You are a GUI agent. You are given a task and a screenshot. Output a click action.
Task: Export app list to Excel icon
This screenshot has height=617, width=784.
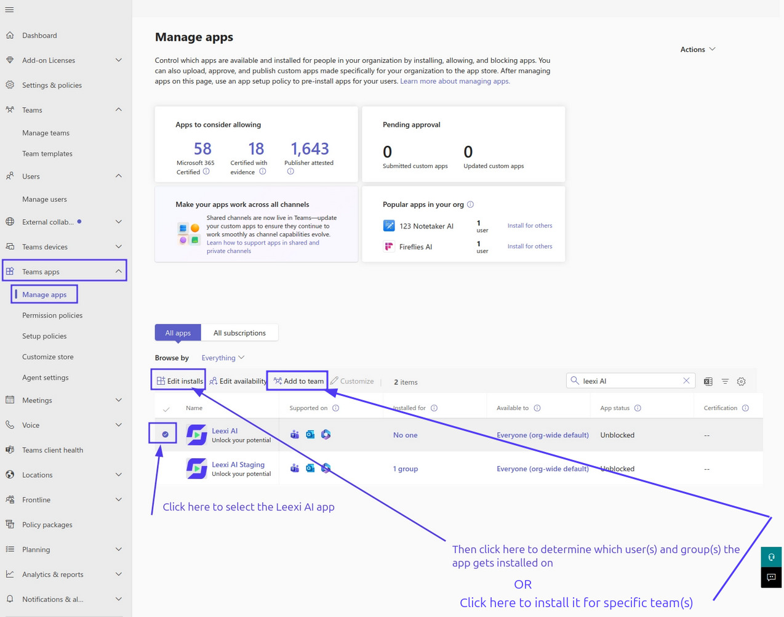[708, 381]
